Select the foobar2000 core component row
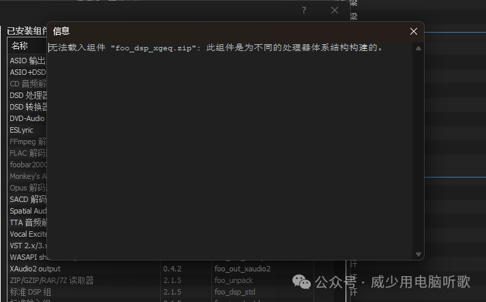 click(x=27, y=165)
